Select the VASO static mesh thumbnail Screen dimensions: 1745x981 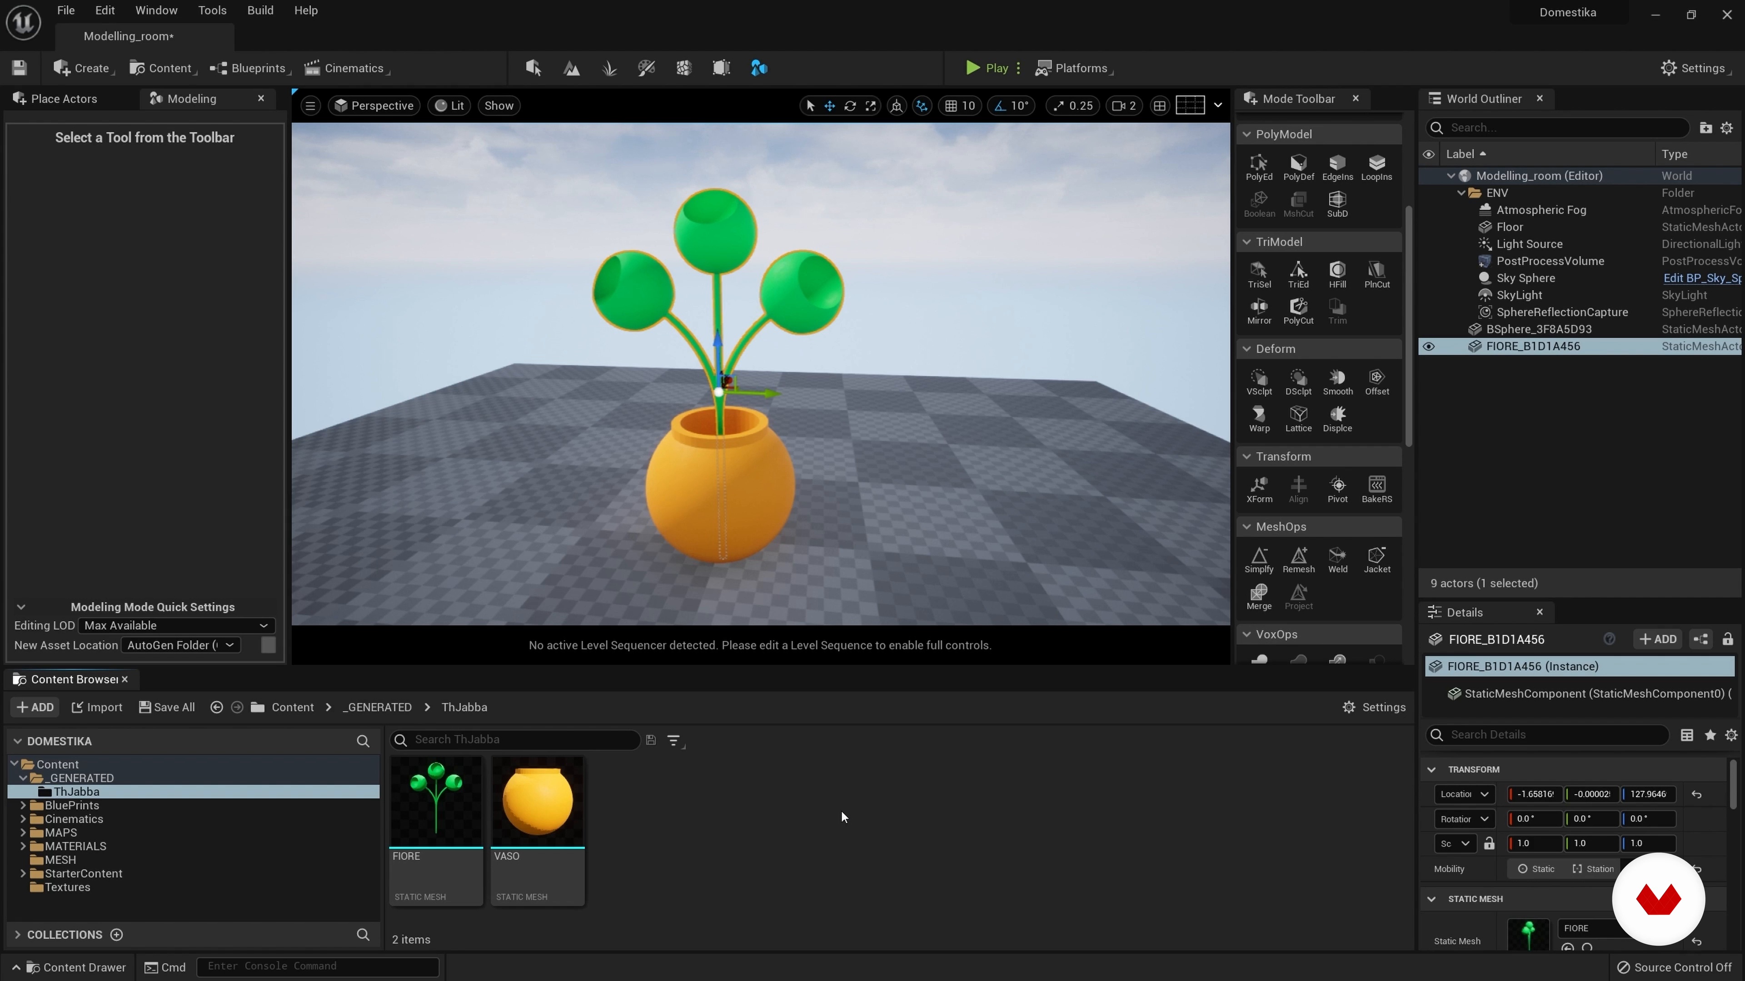(x=537, y=802)
